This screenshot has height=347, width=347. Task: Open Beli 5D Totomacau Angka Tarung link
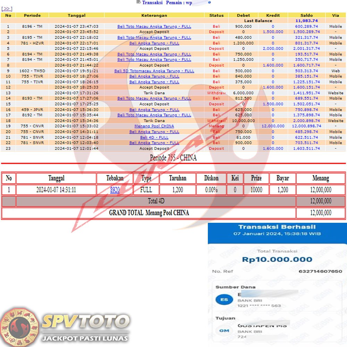154,71
